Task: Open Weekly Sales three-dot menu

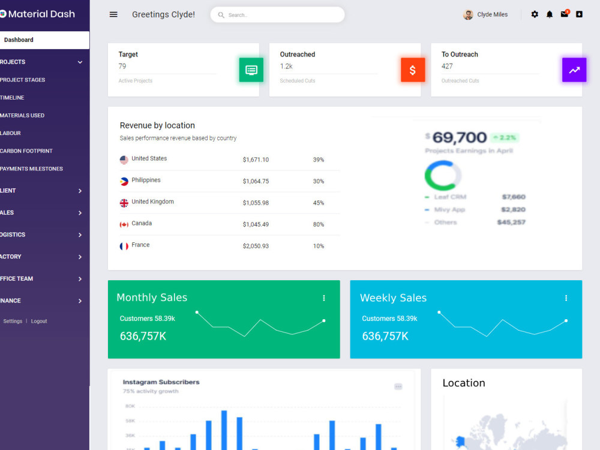Action: tap(566, 298)
